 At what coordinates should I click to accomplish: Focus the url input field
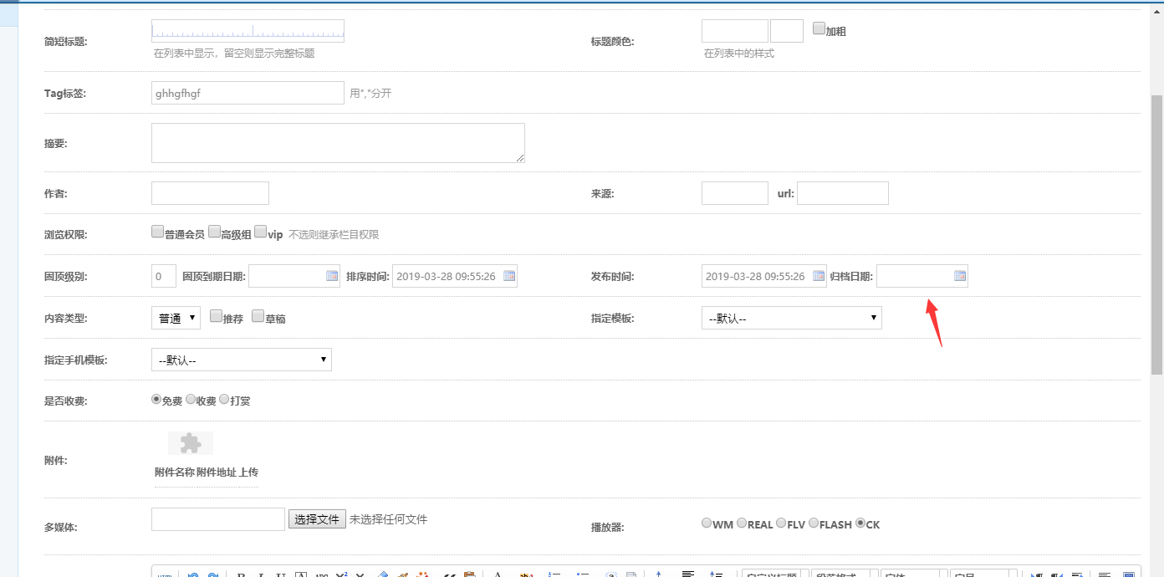(842, 193)
